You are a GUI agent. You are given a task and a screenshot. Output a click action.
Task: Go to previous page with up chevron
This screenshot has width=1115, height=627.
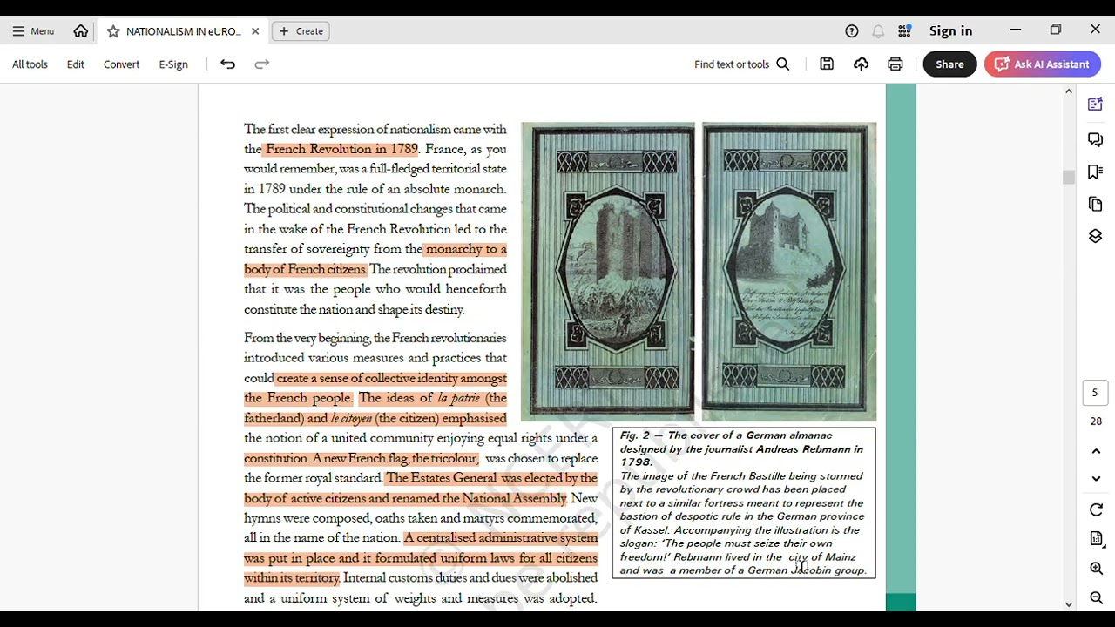point(1096,451)
